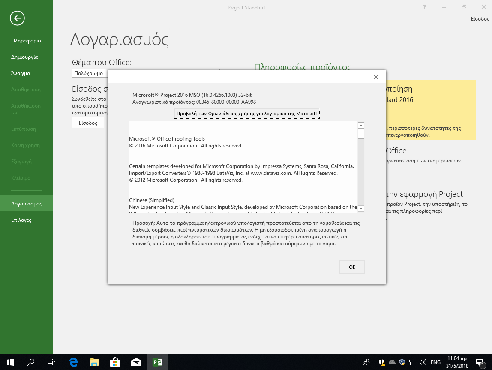Open the taskbar search magnifier
The height and width of the screenshot is (370, 492).
click(x=31, y=362)
